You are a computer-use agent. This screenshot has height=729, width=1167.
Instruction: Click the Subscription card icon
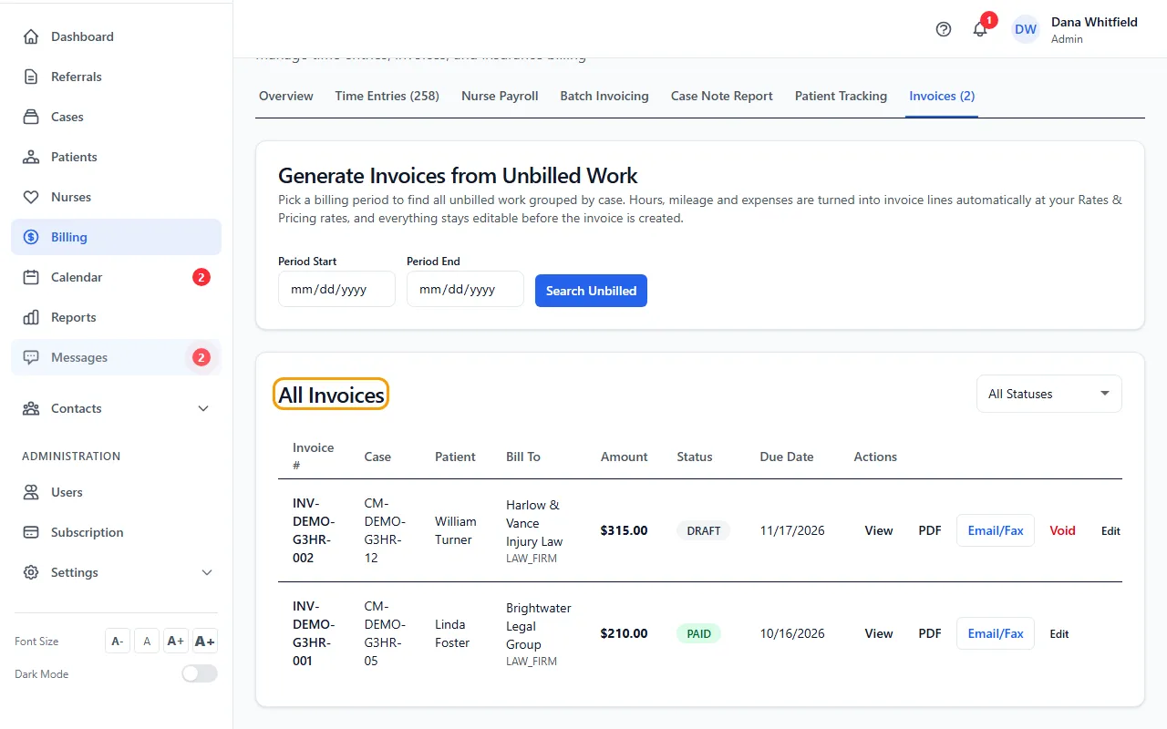tap(31, 532)
